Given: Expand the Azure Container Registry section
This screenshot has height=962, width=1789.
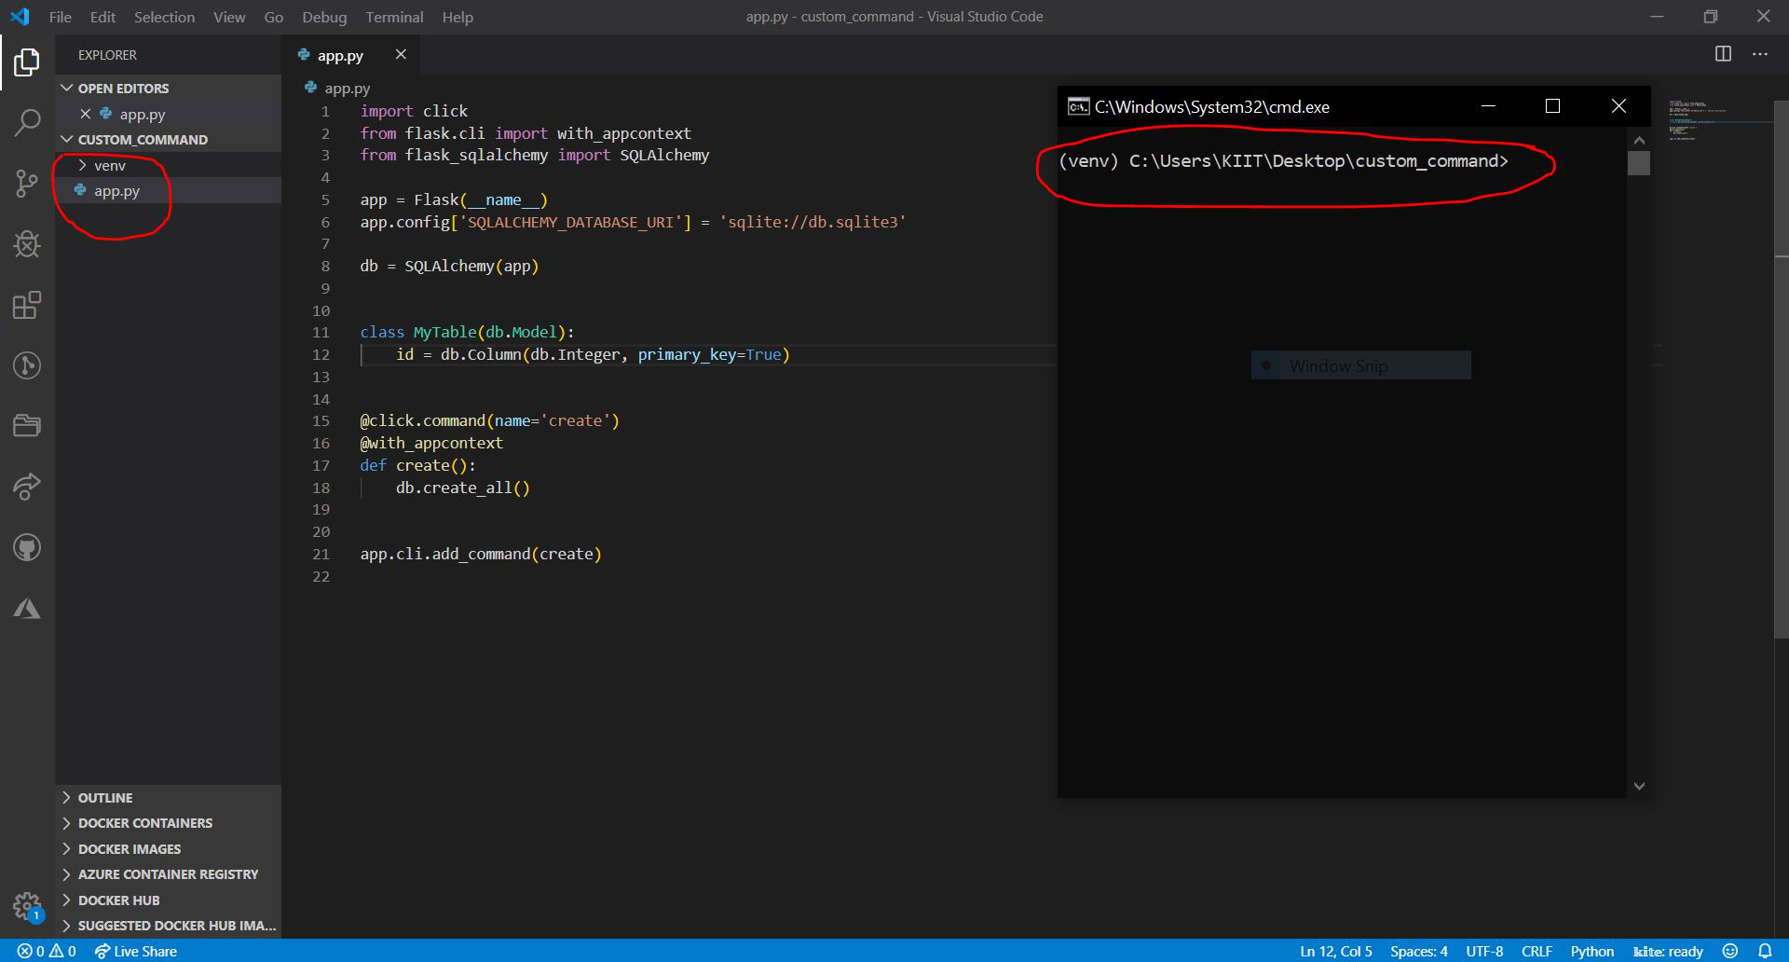Looking at the screenshot, I should [x=168, y=874].
